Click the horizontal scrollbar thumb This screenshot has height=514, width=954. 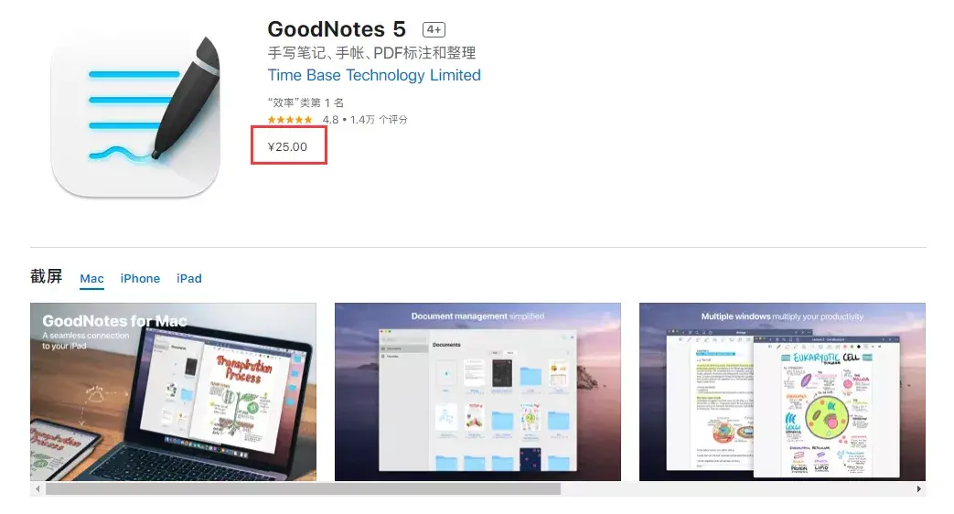coord(303,488)
